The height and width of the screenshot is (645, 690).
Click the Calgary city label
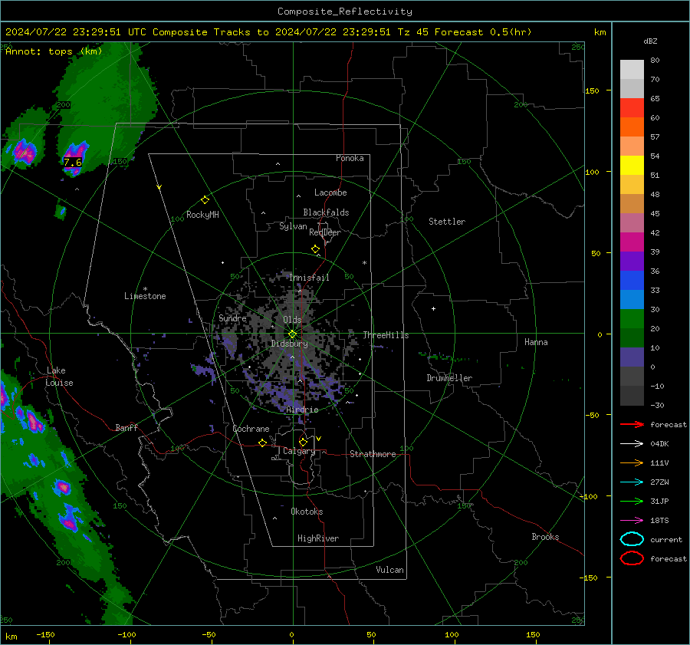pyautogui.click(x=299, y=451)
